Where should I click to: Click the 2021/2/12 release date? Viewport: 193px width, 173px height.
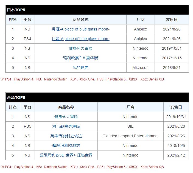pos(176,155)
